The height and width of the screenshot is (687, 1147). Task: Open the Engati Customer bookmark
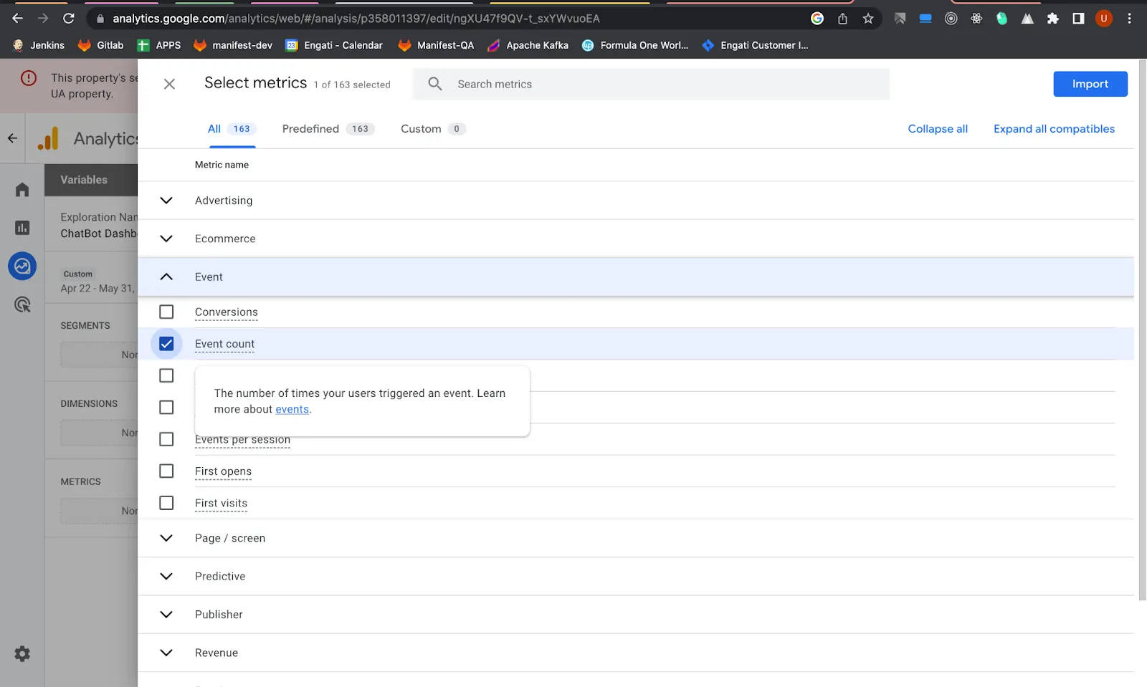[755, 45]
